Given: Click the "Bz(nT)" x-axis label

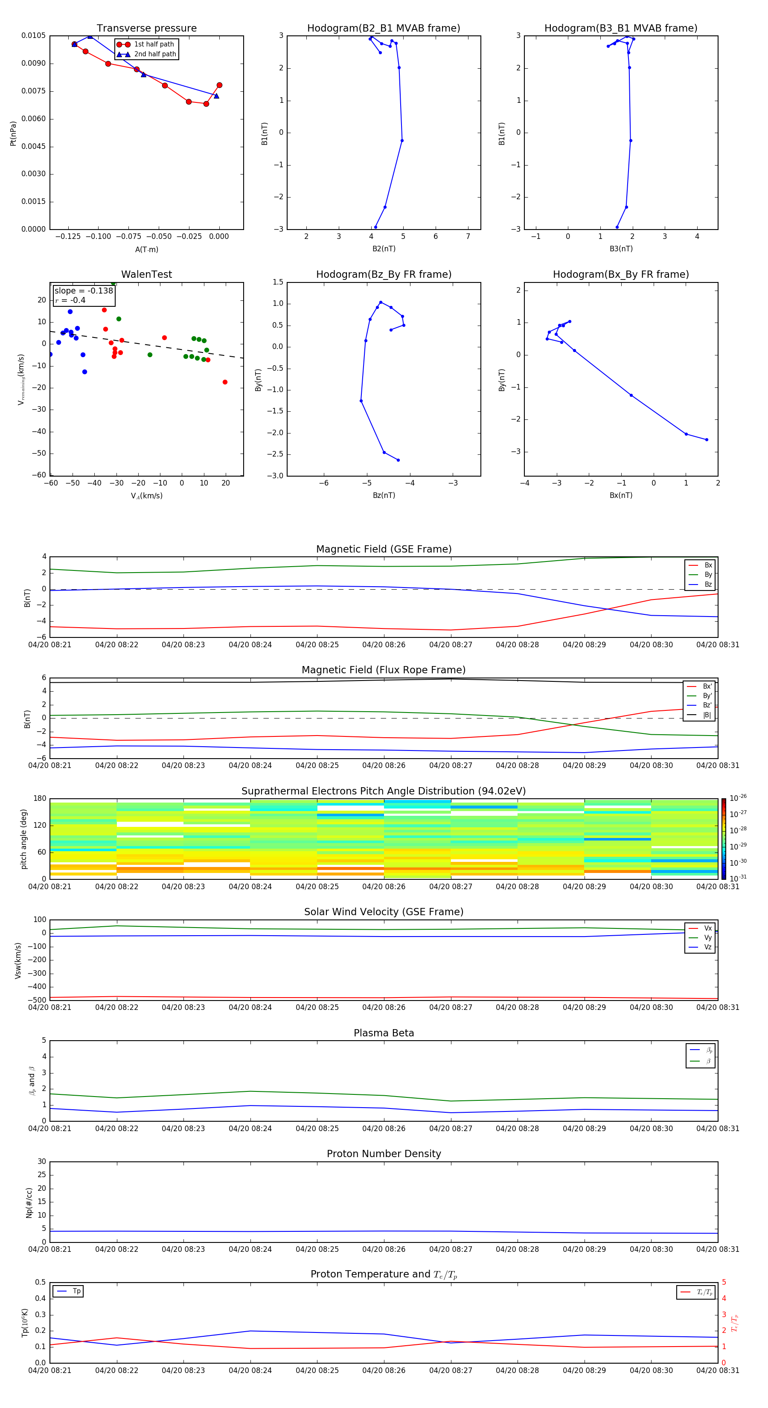Looking at the screenshot, I should click(x=384, y=495).
